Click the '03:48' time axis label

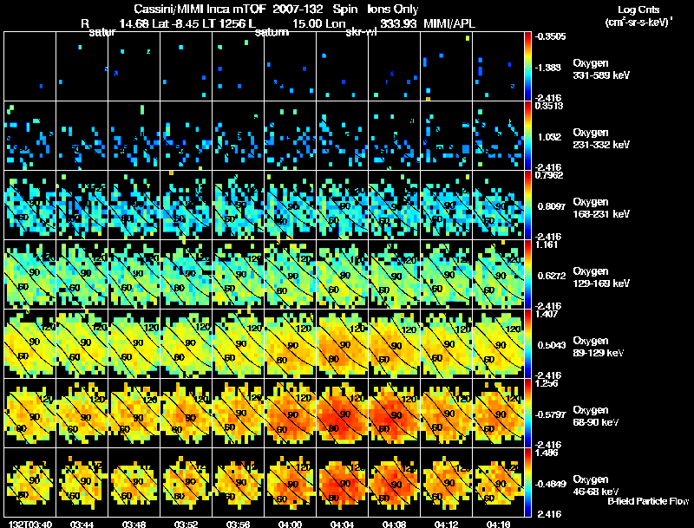point(134,525)
